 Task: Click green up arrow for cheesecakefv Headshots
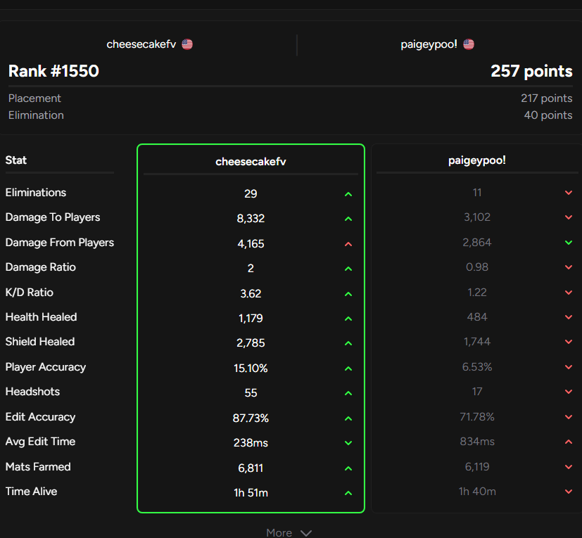click(348, 393)
